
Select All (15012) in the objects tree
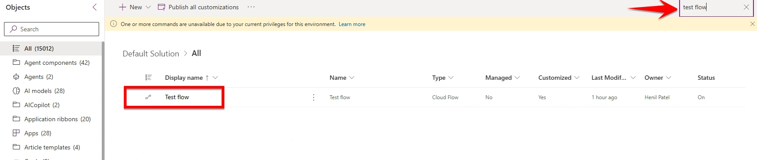click(51, 48)
